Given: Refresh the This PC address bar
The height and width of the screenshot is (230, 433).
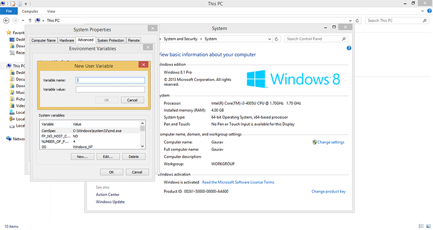Looking at the screenshot, I should (357, 21).
